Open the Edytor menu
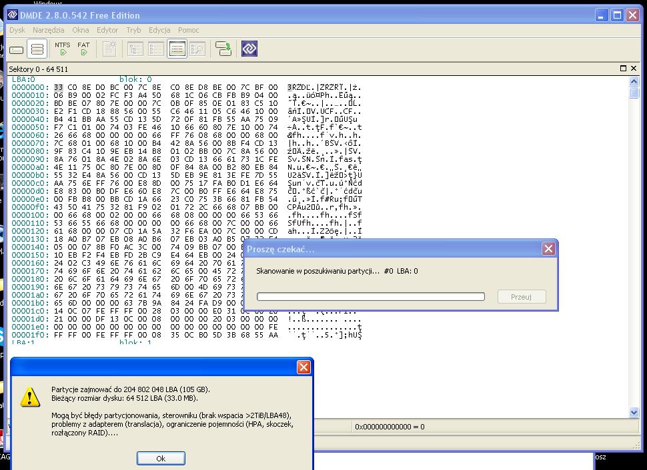Viewport: 647px width, 470px height. click(107, 30)
